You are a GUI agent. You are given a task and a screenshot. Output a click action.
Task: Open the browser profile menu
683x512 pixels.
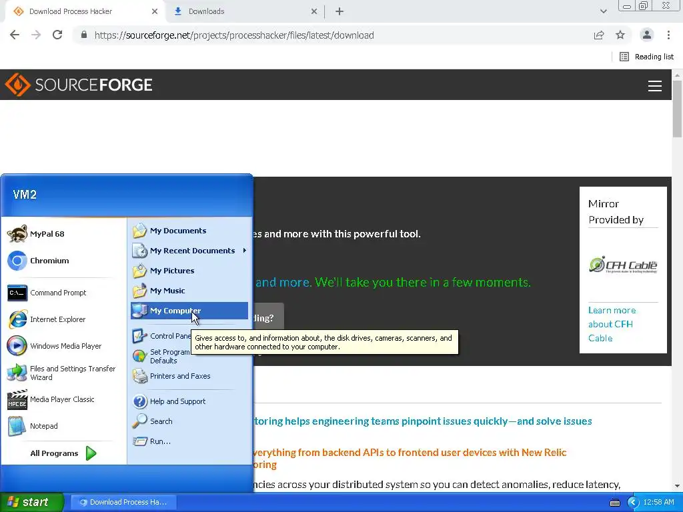[x=647, y=35]
